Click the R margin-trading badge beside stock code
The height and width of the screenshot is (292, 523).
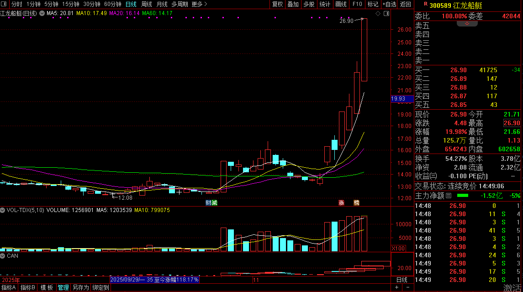[x=426, y=4]
